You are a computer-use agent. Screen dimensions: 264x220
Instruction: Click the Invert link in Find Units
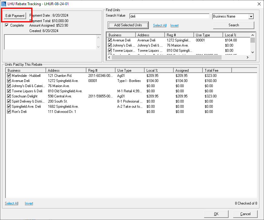click(174, 25)
